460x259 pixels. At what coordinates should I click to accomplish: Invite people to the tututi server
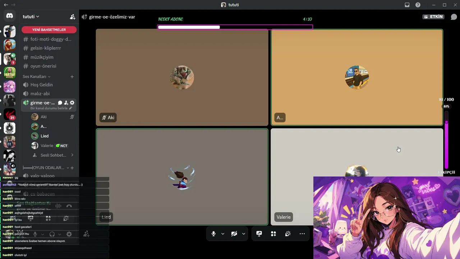point(73,17)
